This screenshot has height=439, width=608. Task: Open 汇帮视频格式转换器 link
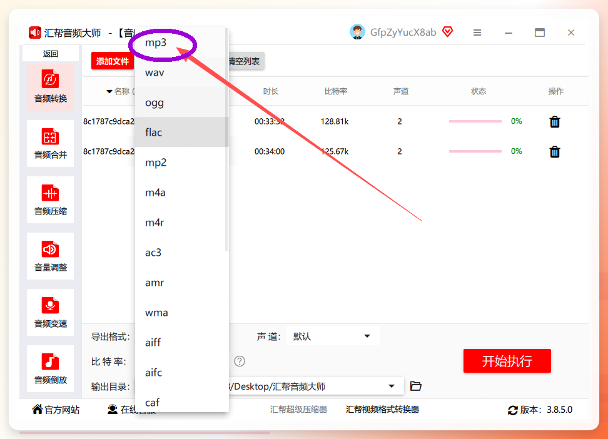[382, 410]
